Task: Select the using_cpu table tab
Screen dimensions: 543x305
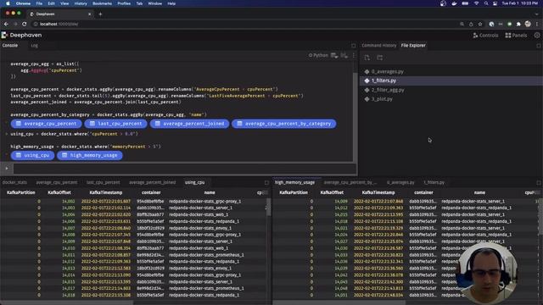Action: (194, 182)
